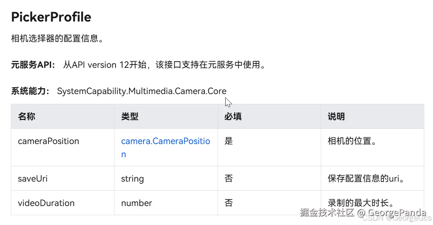
Task: Open the camera.CameraPosition type link
Action: point(165,141)
